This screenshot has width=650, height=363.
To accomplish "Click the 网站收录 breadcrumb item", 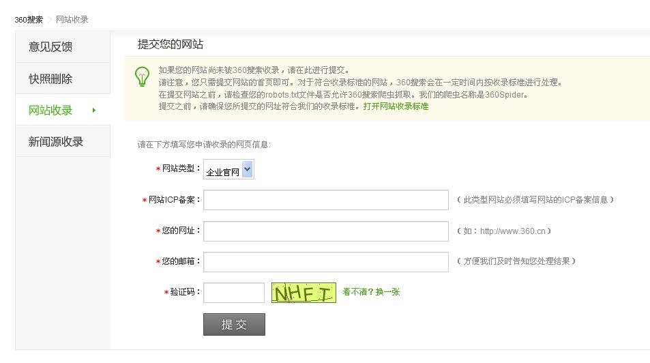I will [x=72, y=20].
